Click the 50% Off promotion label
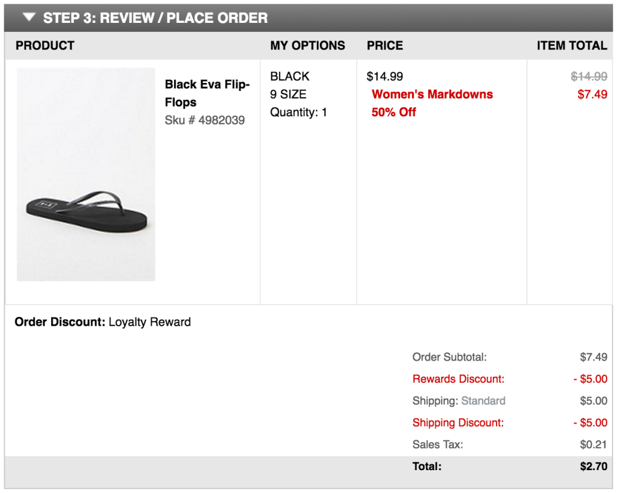This screenshot has width=617, height=493. 394,112
